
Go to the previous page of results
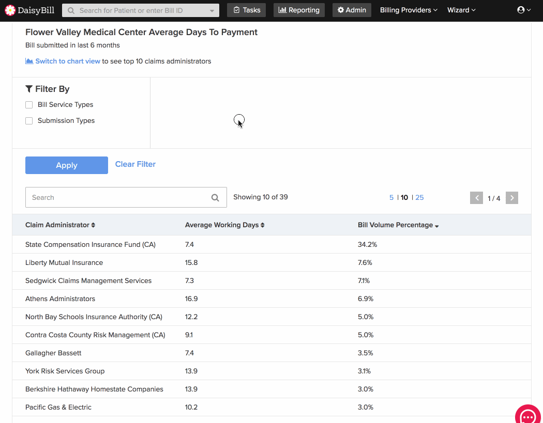[476, 198]
